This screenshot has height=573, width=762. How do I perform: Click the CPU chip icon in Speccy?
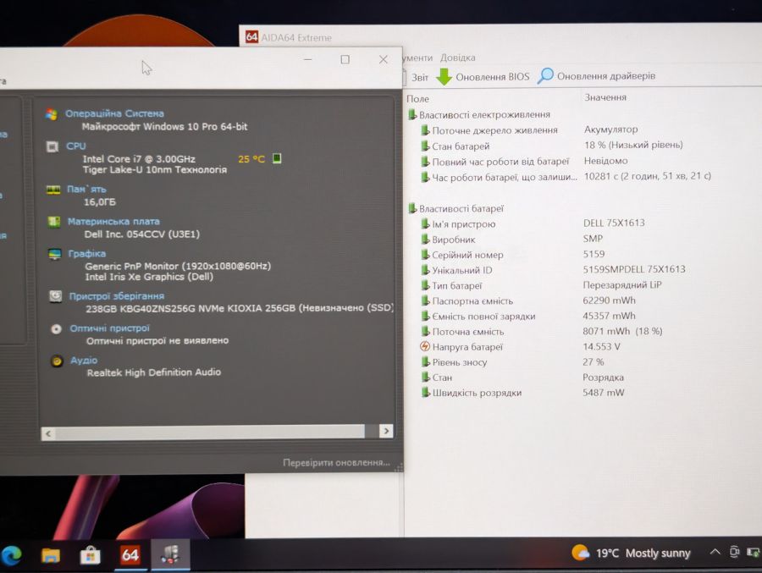[x=52, y=146]
